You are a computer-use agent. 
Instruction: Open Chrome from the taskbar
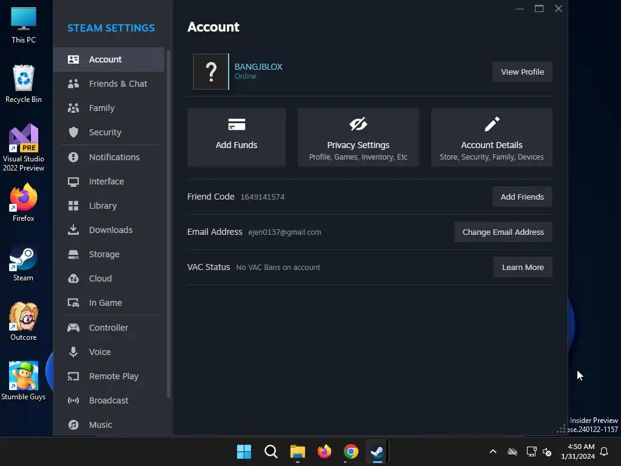point(351,451)
